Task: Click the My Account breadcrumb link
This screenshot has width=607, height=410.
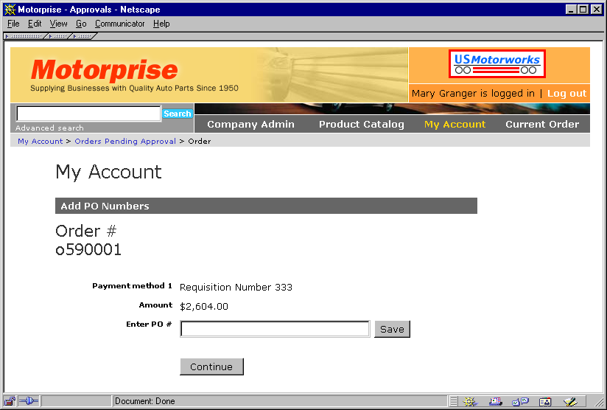Action: coord(41,141)
